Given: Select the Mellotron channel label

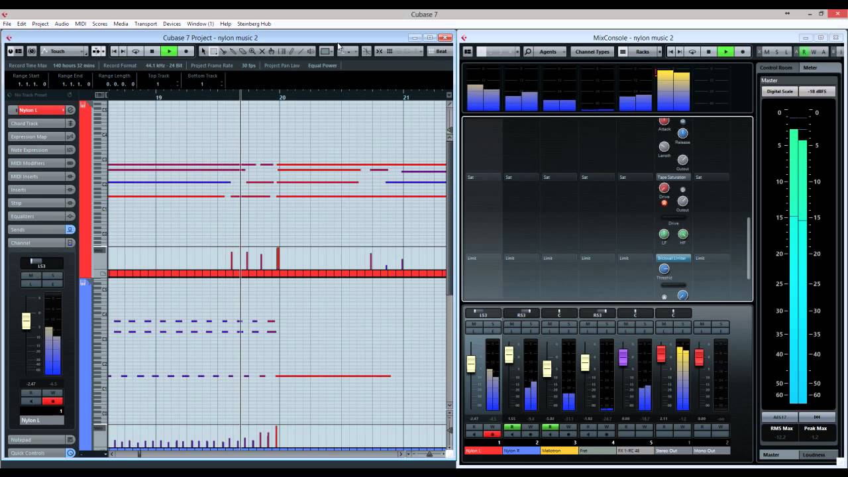Looking at the screenshot, I should pos(558,450).
